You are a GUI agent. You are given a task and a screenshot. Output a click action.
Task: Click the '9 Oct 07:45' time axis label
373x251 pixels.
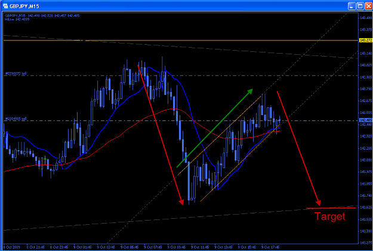pos(153,247)
